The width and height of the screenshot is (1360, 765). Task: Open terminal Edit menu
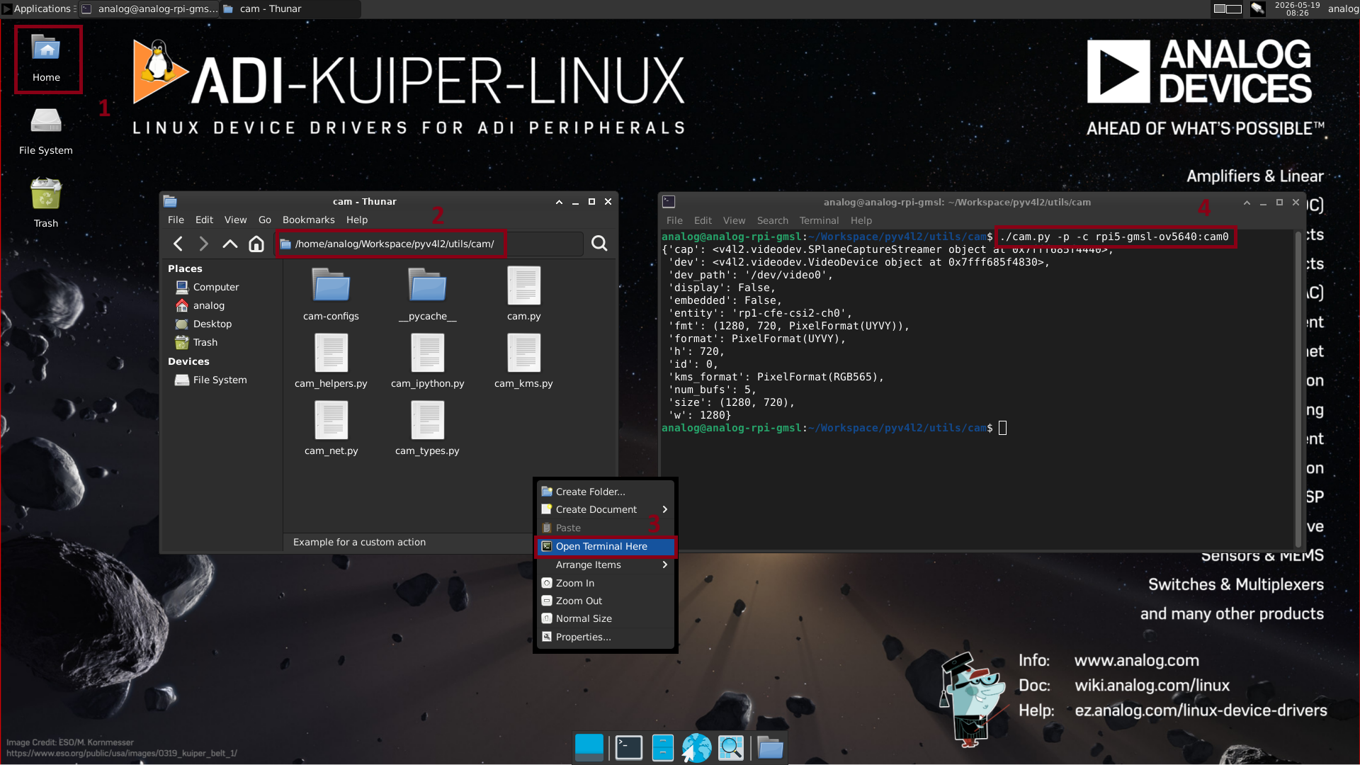[703, 220]
